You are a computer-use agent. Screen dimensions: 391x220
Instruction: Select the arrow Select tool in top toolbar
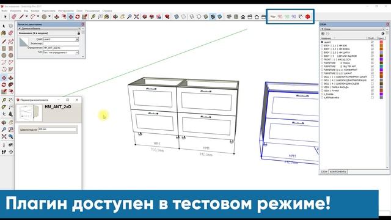(x=5, y=16)
